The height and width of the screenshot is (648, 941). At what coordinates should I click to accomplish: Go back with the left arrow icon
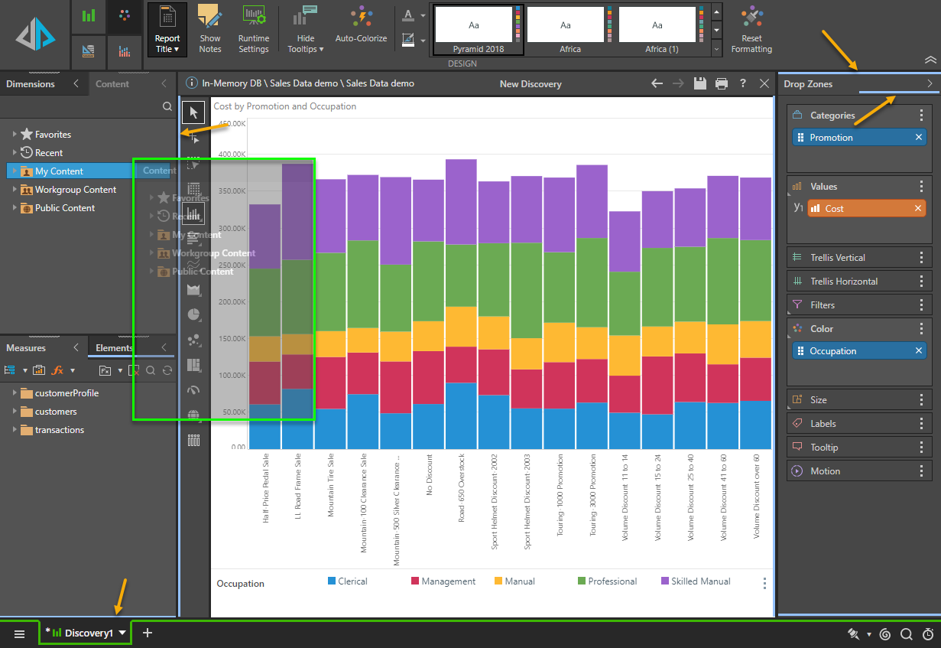point(657,83)
